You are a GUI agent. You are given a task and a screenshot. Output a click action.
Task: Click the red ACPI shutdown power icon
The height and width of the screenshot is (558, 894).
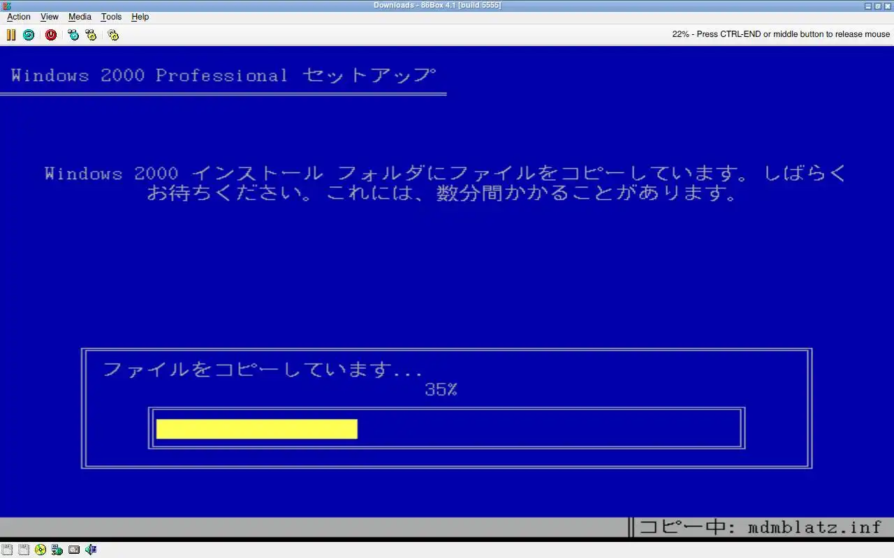point(51,35)
